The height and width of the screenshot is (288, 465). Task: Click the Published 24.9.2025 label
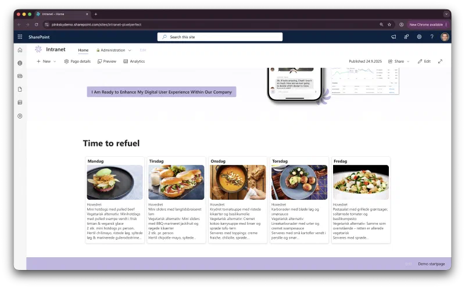[365, 62]
